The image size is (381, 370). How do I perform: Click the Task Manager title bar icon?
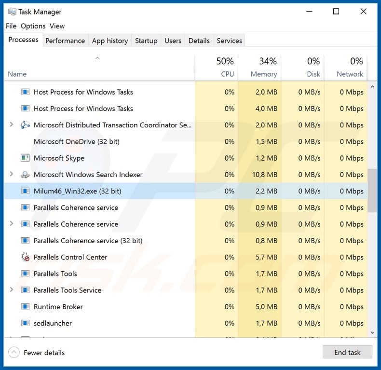[x=12, y=12]
